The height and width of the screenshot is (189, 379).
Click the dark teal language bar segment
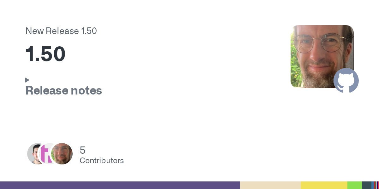click(x=366, y=185)
